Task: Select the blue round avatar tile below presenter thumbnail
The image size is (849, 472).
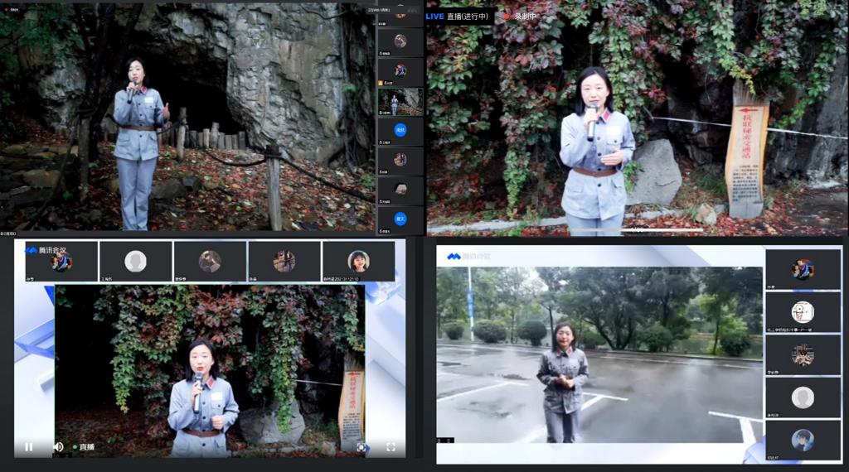Action: (x=400, y=131)
